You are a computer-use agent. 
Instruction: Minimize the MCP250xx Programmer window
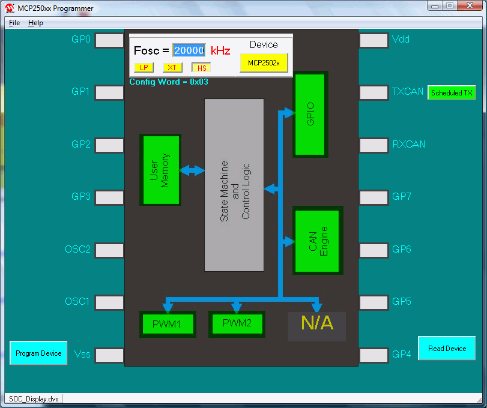click(x=435, y=5)
